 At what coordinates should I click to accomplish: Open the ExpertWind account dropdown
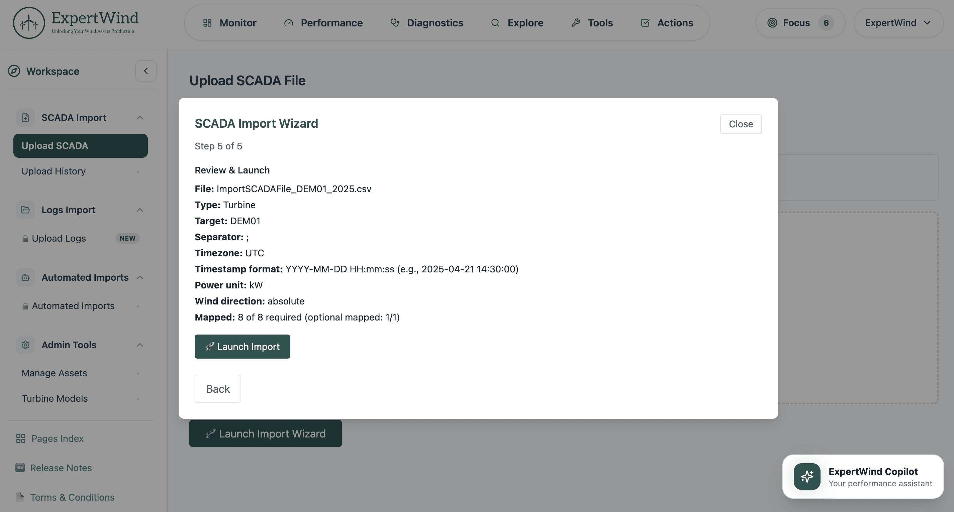click(x=898, y=23)
